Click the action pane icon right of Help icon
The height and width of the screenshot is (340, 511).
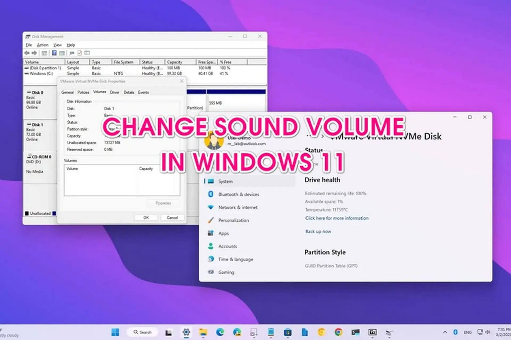click(x=62, y=53)
